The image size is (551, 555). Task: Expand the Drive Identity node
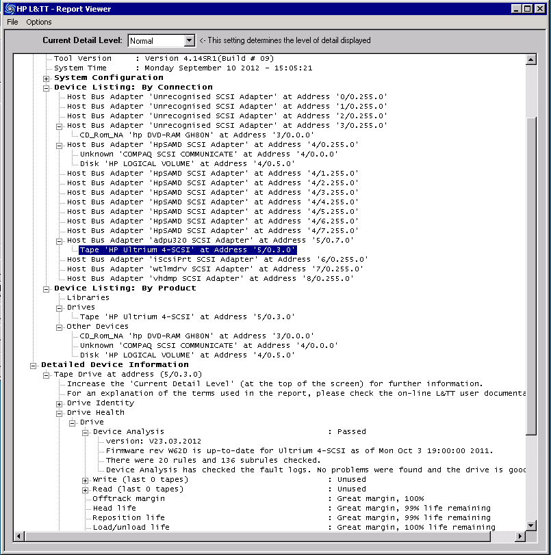pos(60,403)
